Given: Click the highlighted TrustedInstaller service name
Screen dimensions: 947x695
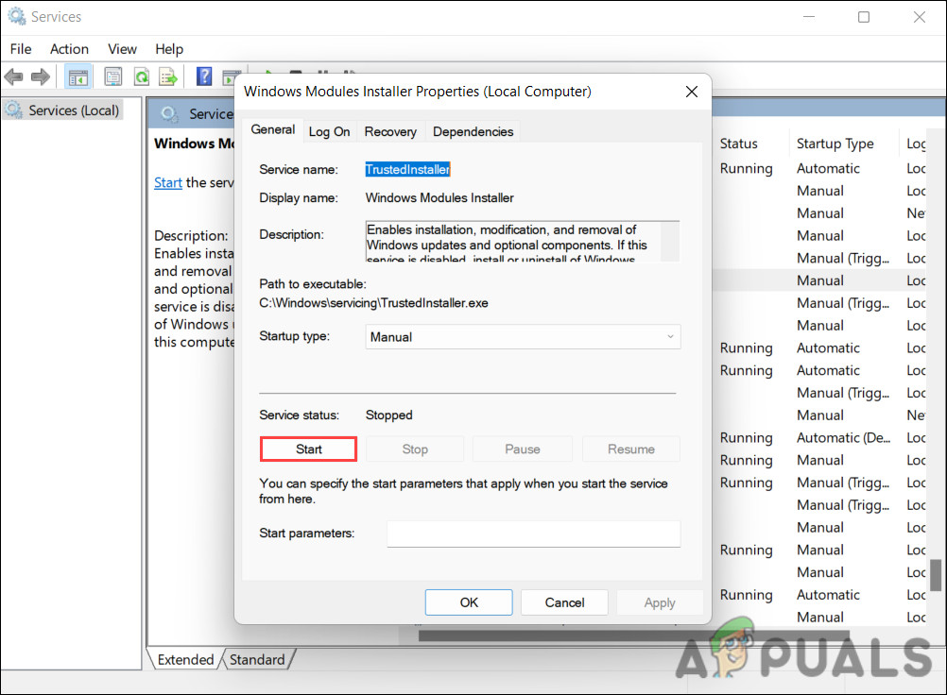Looking at the screenshot, I should (x=407, y=170).
